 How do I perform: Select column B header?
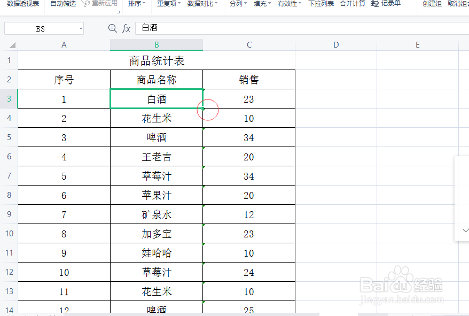(156, 44)
